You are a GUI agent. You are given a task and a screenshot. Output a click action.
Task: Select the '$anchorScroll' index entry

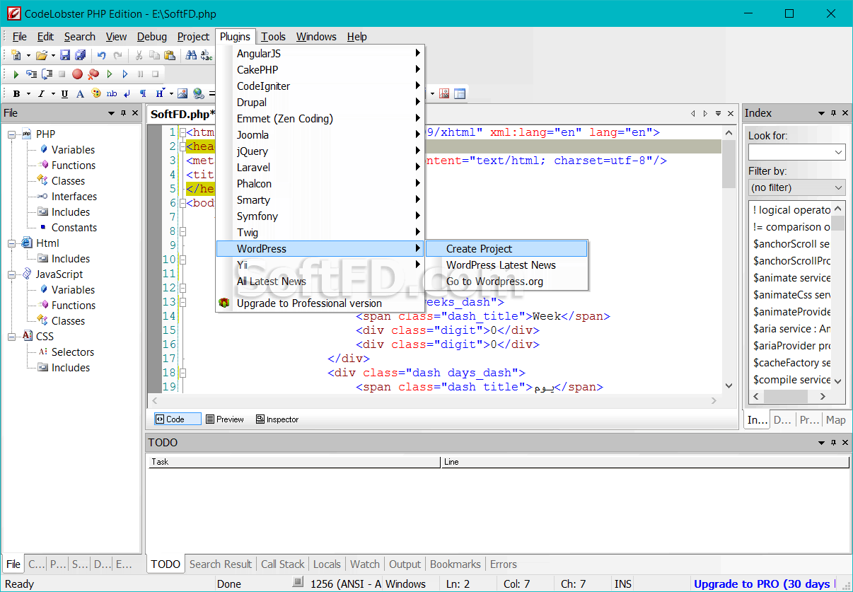(x=792, y=244)
